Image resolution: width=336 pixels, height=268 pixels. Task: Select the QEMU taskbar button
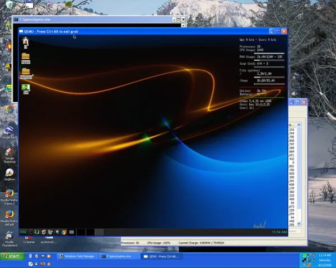(161, 256)
